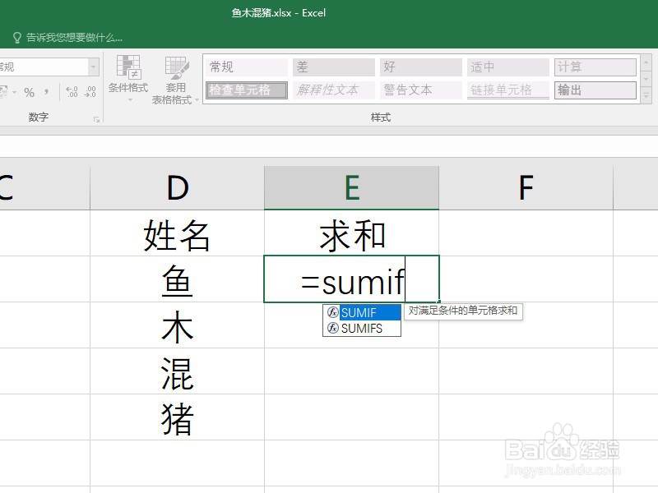The width and height of the screenshot is (658, 493).
Task: Apply the 链接单元格 cell style
Action: pyautogui.click(x=508, y=90)
